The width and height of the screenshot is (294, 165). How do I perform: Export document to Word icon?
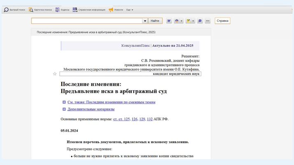[169, 21]
